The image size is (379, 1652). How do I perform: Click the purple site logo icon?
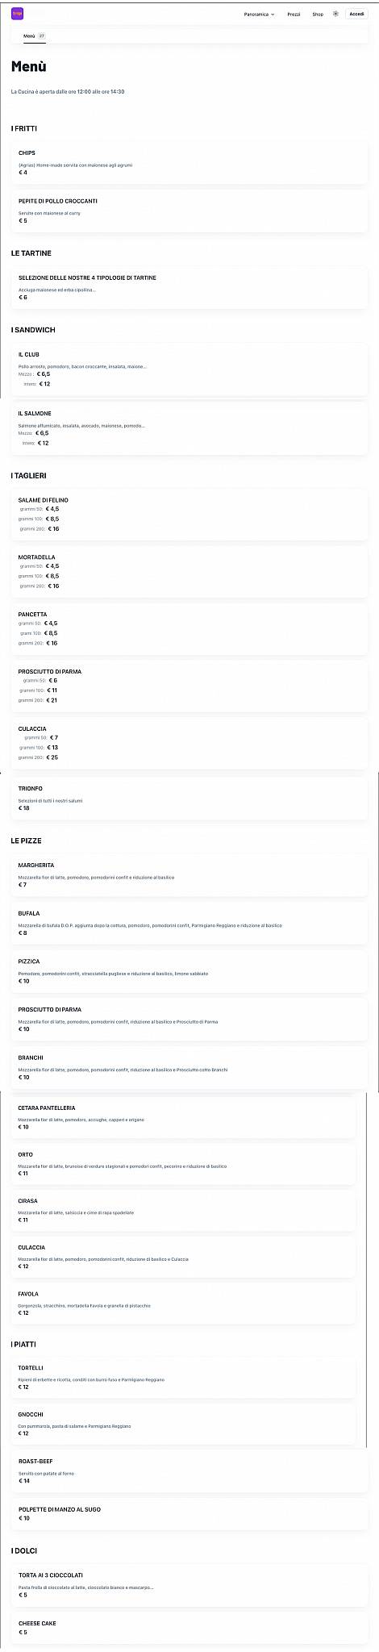pos(17,14)
